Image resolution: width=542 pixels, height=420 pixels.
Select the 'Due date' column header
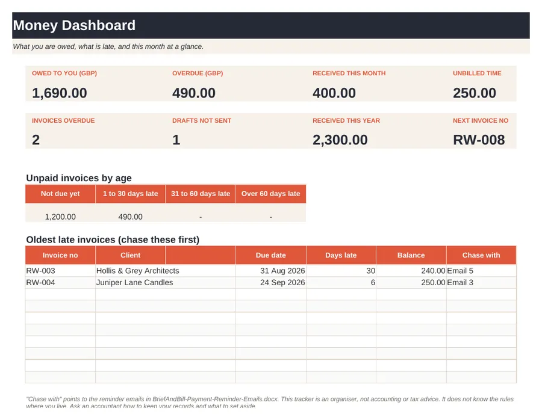pos(270,255)
